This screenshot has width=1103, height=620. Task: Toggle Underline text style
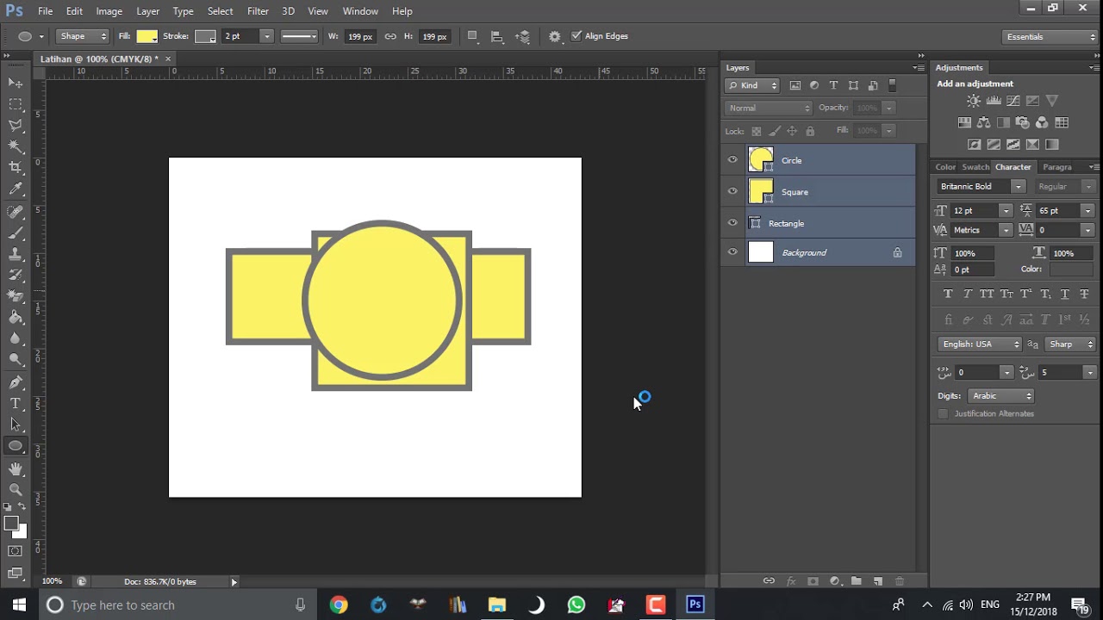click(1065, 294)
